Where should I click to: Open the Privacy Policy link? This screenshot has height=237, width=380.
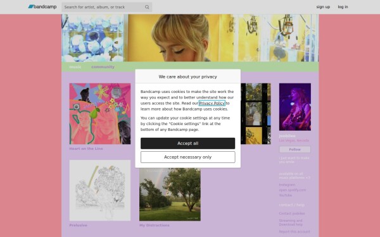click(x=212, y=103)
